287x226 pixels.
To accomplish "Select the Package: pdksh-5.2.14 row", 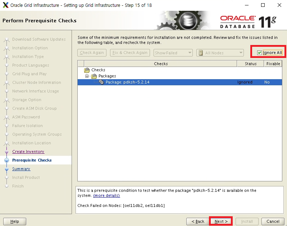I will 179,82.
